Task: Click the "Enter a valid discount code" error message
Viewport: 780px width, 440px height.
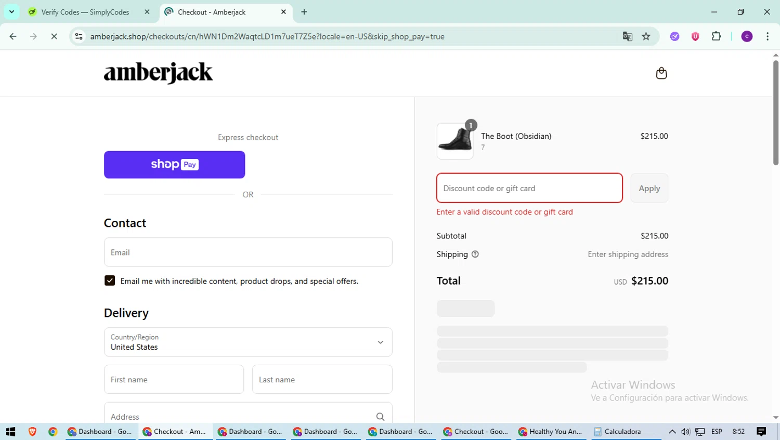Action: (504, 212)
